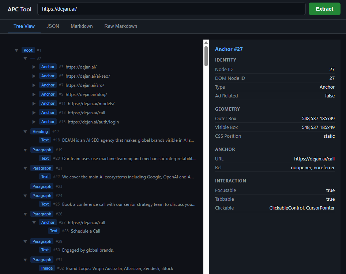The height and width of the screenshot is (274, 346).
Task: Switch to the Tree View tab
Action: click(x=24, y=26)
